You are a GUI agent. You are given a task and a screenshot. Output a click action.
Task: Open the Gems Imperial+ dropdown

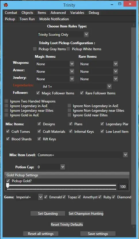(x=29, y=197)
